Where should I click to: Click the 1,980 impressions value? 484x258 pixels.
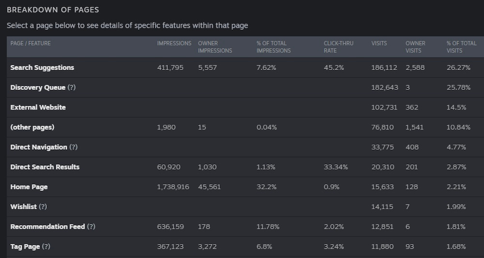point(166,127)
